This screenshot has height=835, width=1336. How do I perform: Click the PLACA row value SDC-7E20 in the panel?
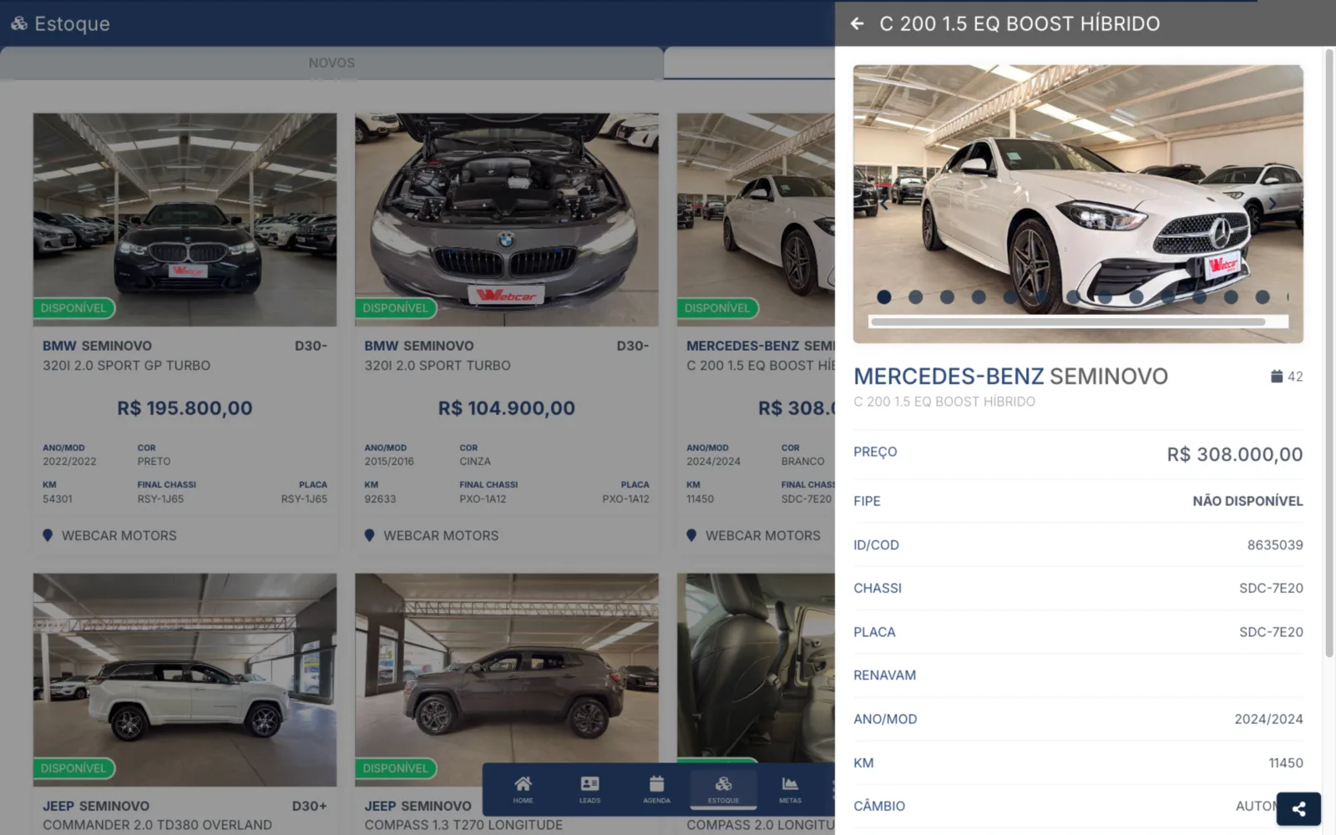click(1271, 632)
